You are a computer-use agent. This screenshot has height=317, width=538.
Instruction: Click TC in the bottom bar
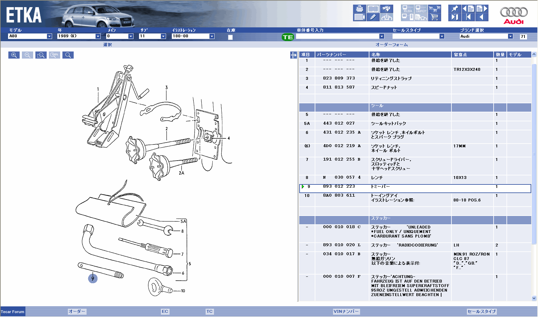coord(209,311)
